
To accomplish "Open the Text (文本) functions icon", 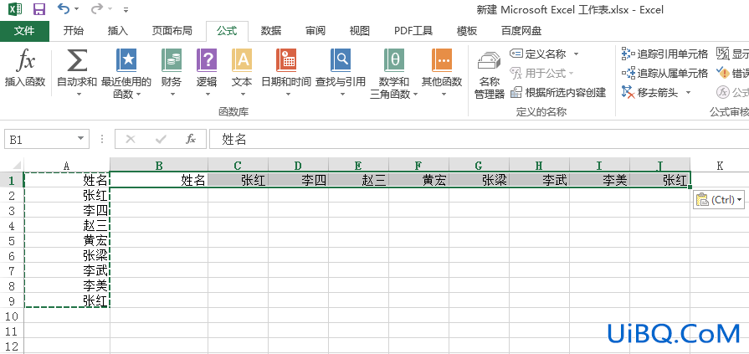I will (x=242, y=60).
